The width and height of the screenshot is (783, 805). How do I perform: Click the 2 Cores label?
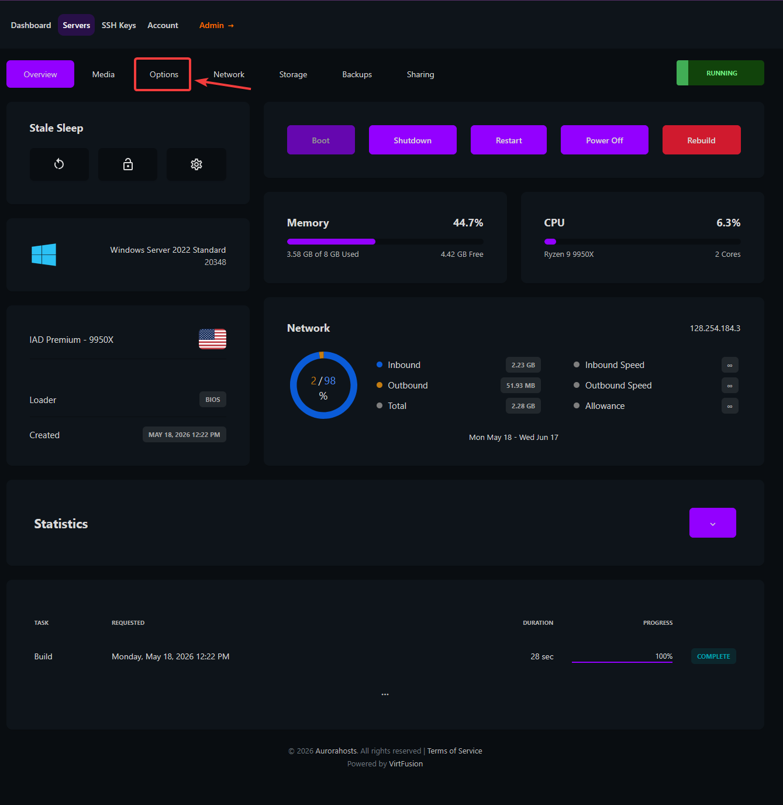coord(728,254)
